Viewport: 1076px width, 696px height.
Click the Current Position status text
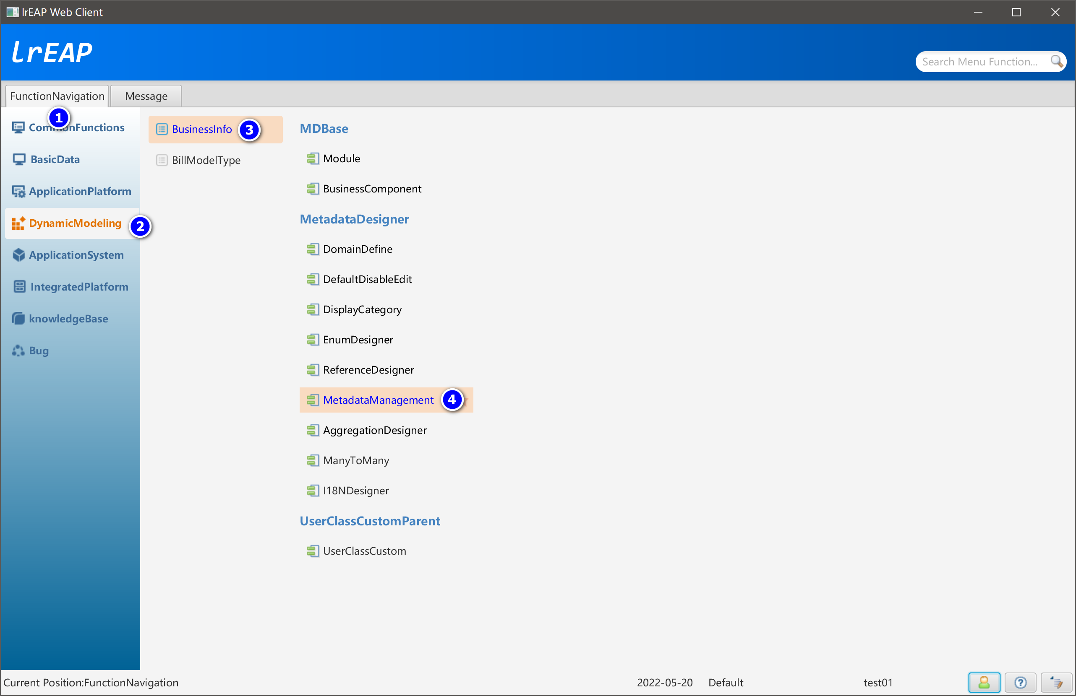91,683
